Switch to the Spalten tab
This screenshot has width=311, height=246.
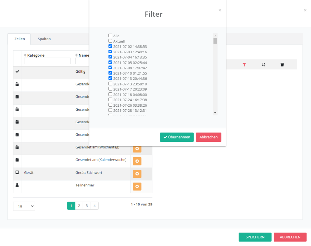coord(44,39)
